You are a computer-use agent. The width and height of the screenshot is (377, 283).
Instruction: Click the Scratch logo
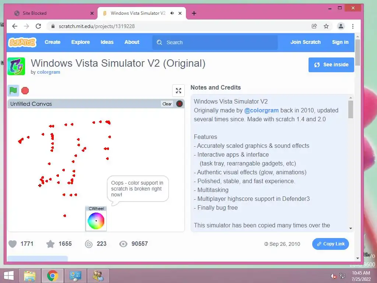pyautogui.click(x=22, y=42)
